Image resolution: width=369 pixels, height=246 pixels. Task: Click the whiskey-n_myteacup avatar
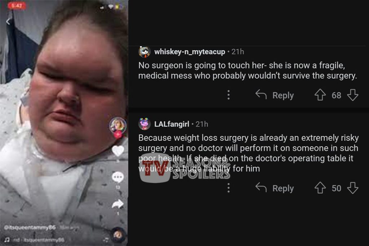pyautogui.click(x=145, y=52)
